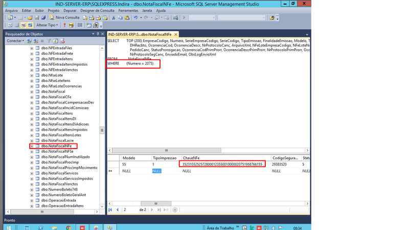Click the Connect Object Explorer icon
409x230 pixels.
tap(29, 41)
